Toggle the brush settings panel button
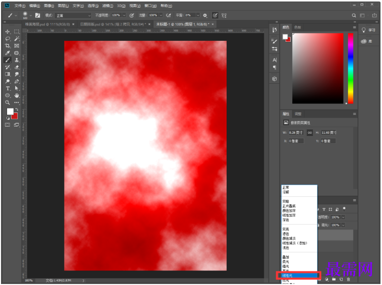382x285 pixels. [x=37, y=15]
